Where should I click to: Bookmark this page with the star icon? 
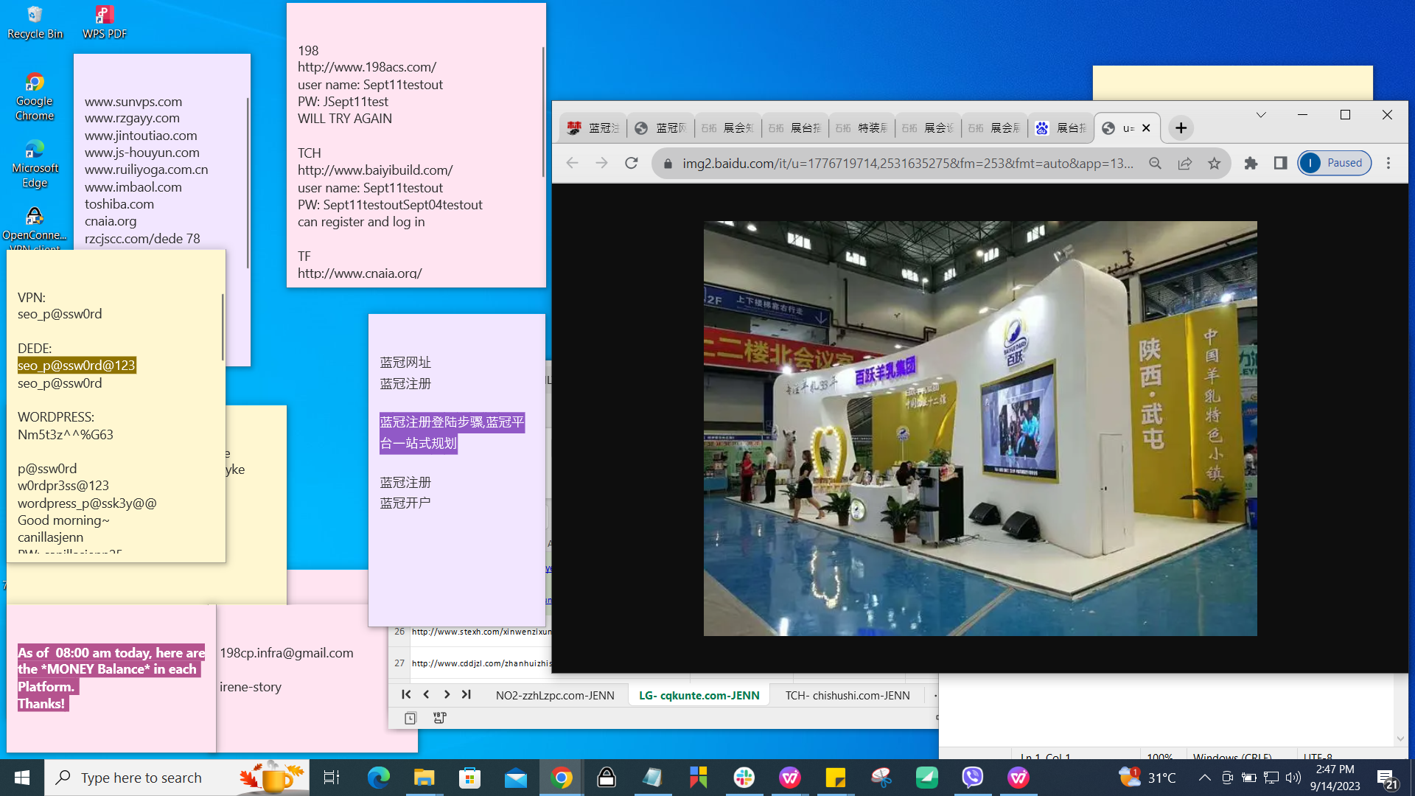click(1214, 163)
